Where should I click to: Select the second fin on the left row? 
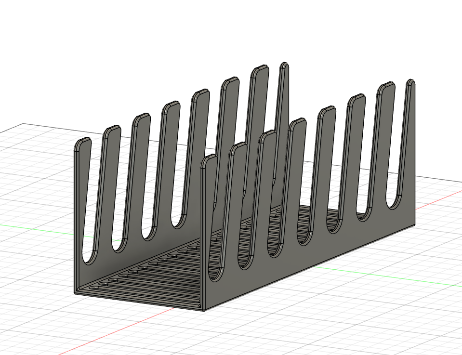pos(112,193)
